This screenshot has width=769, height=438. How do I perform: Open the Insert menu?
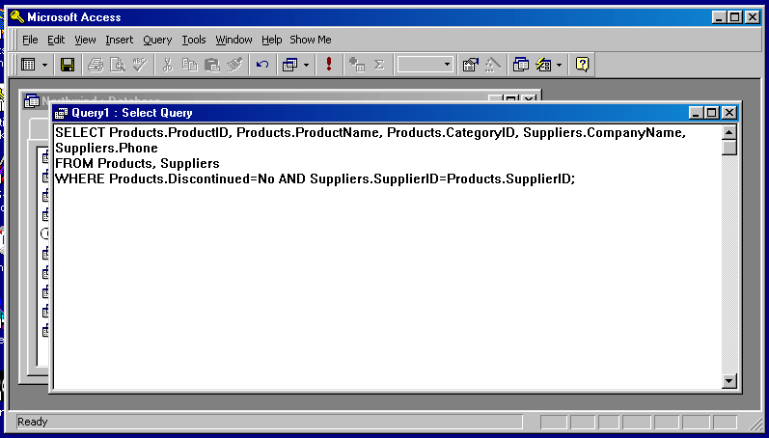(x=120, y=40)
